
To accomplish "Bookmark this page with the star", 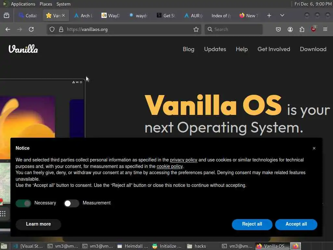I will pos(196,29).
